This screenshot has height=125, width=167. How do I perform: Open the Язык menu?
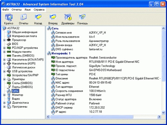[x=27, y=10]
